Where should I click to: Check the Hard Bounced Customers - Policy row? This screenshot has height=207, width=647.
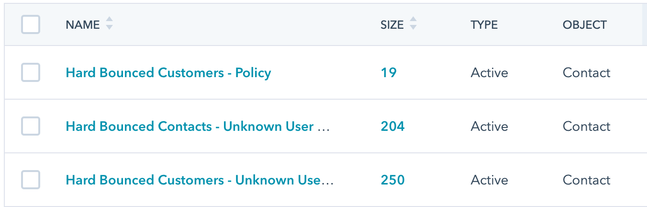(x=31, y=73)
